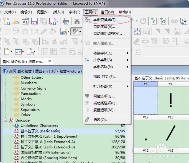The height and width of the screenshot is (163, 189).
Task: Click the paint bucket fill icon
Action: pos(53,31)
